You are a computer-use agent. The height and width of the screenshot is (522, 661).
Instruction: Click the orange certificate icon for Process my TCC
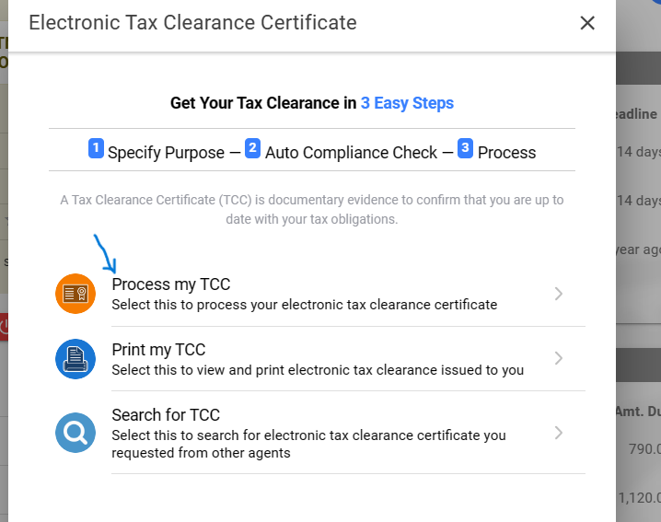[75, 294]
